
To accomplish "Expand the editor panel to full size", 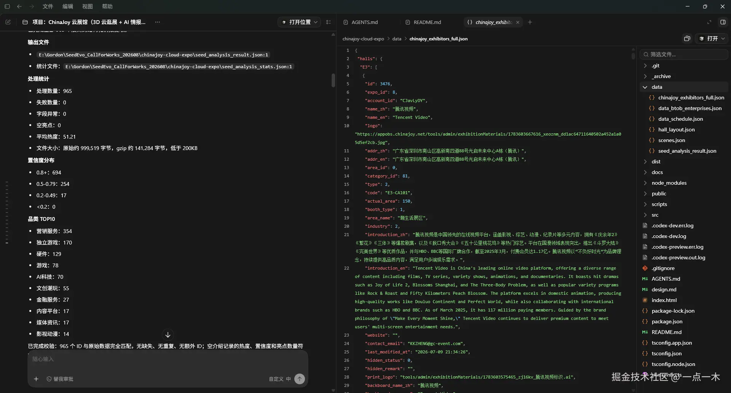I will pos(709,22).
